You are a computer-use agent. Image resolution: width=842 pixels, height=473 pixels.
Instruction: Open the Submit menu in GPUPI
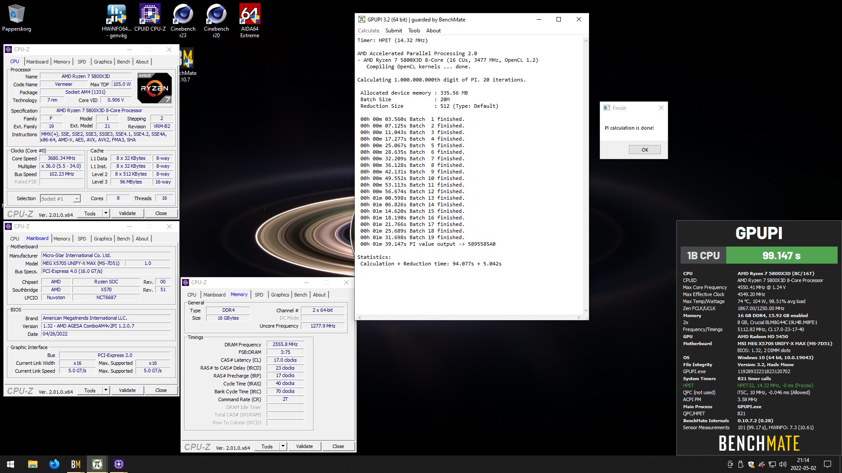click(x=393, y=31)
